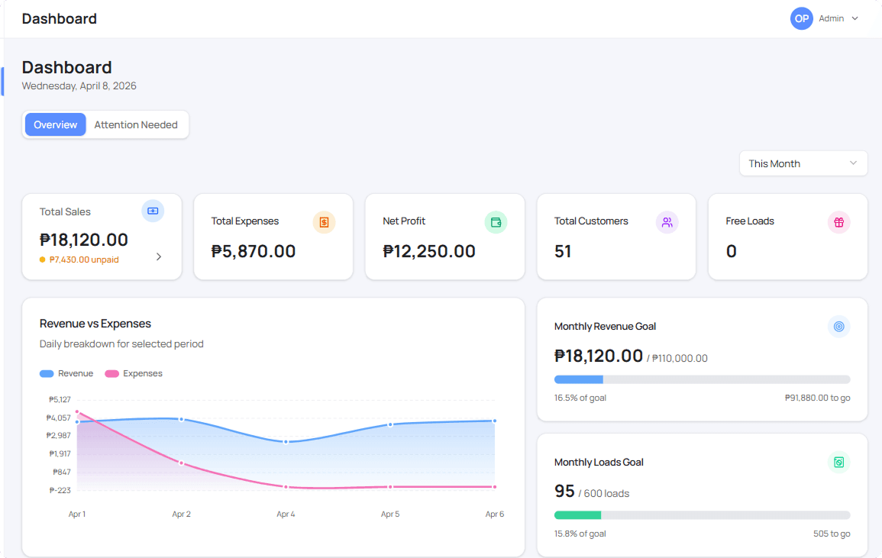Image resolution: width=882 pixels, height=558 pixels.
Task: Select the Overview tab
Action: coord(56,125)
